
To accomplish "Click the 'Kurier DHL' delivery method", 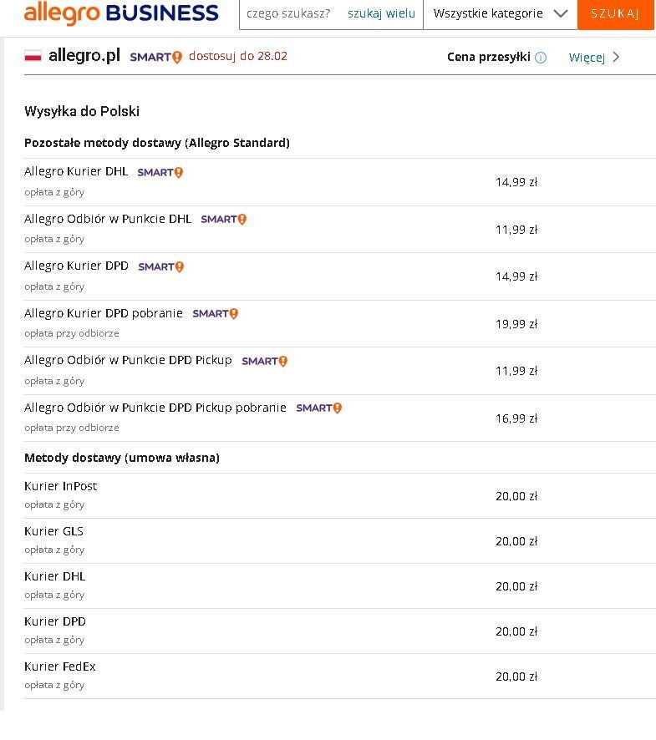I will 55,576.
